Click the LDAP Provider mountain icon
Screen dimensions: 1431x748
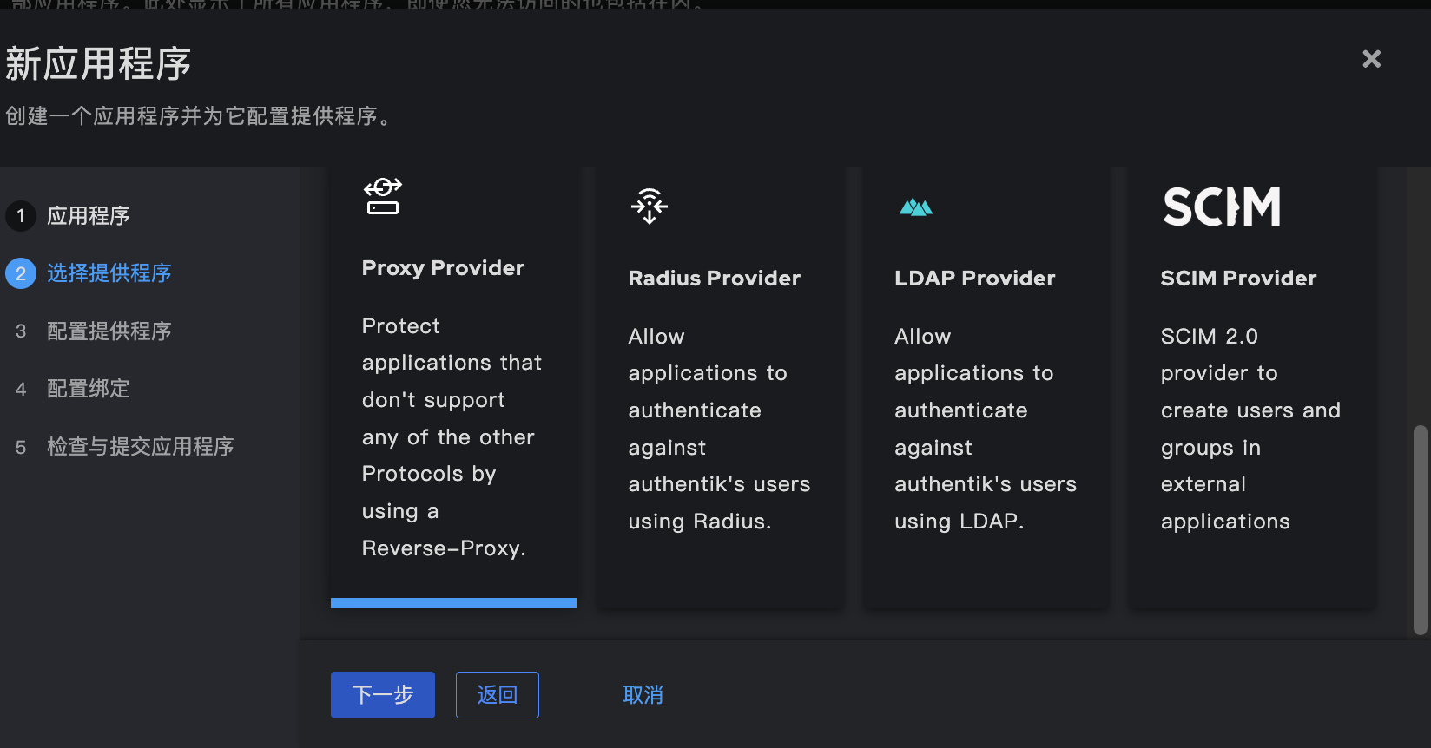point(916,207)
